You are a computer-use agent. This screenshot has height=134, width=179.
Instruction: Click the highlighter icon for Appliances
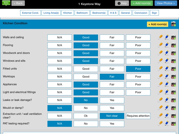(x=160, y=85)
